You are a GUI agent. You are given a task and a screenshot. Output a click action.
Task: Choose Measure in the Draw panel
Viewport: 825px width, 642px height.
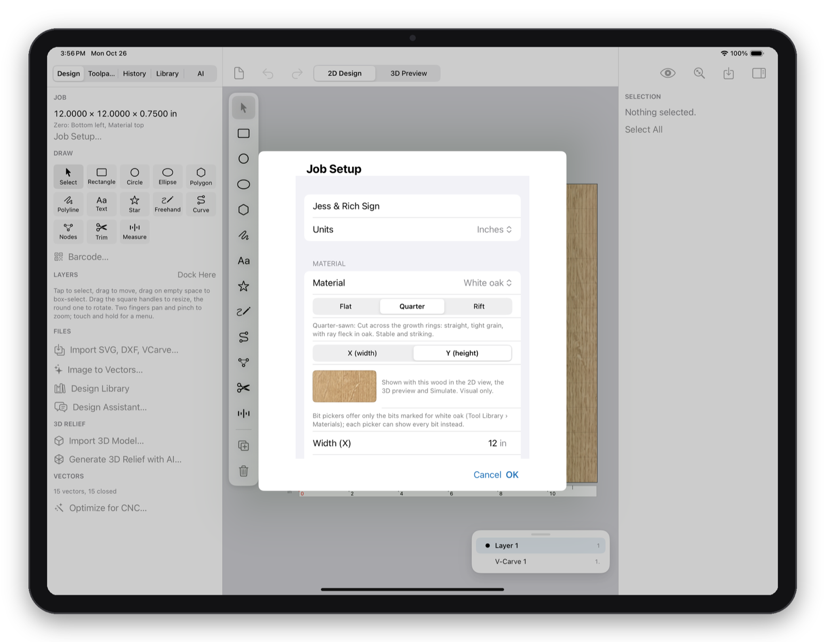tap(135, 231)
